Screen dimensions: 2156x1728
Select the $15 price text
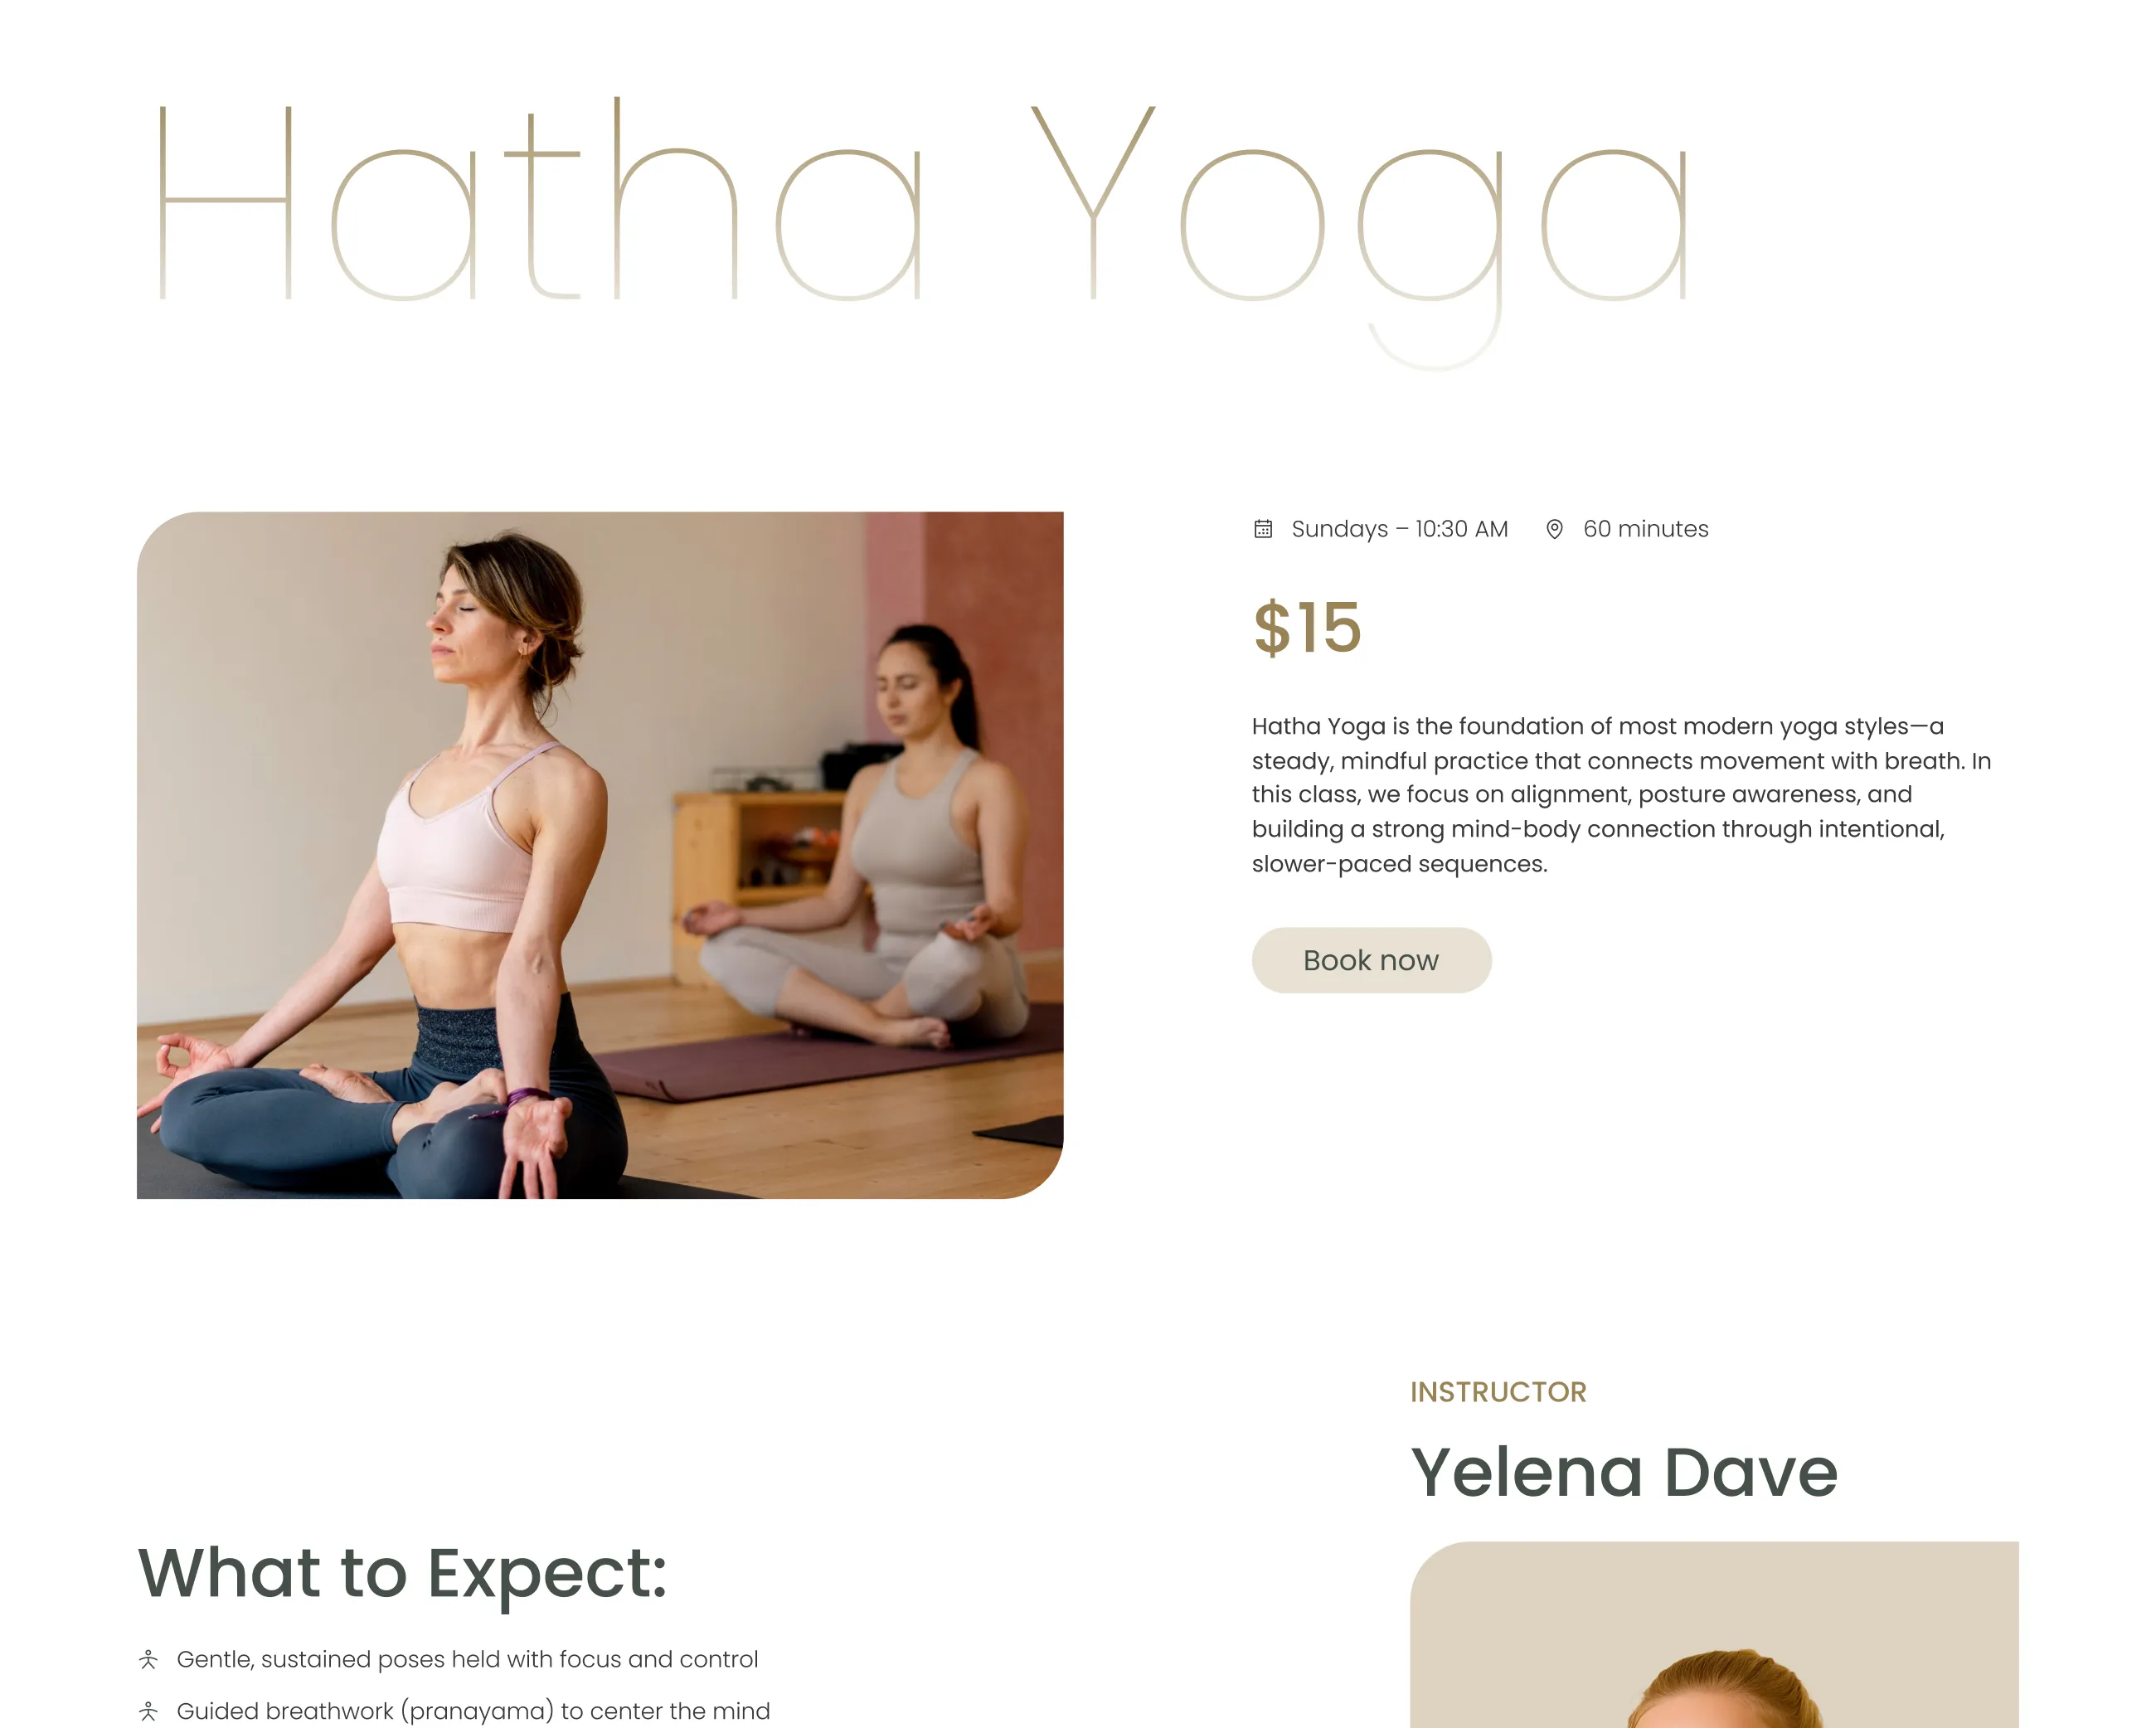(x=1307, y=628)
